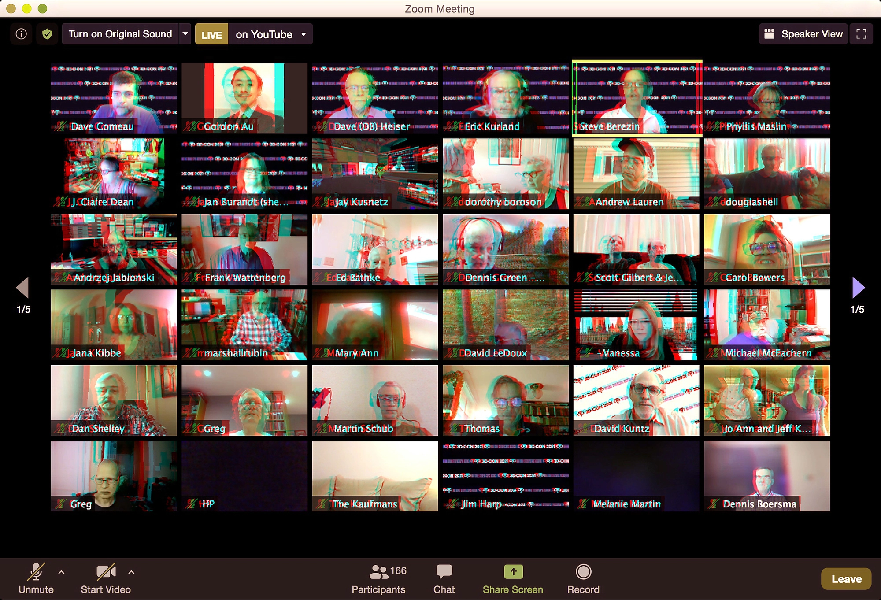Open the meeting information icon
This screenshot has height=600, width=881.
click(x=21, y=34)
